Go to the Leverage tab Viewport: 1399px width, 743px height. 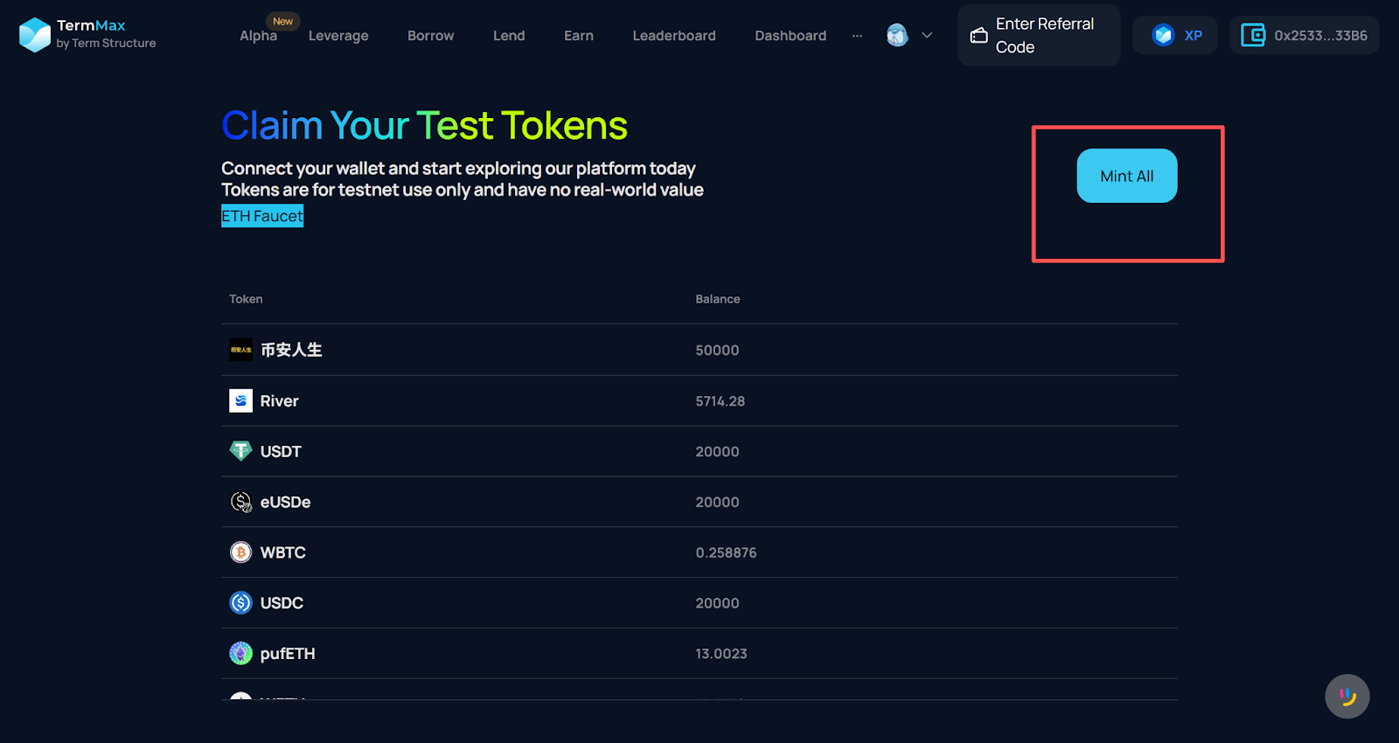338,36
